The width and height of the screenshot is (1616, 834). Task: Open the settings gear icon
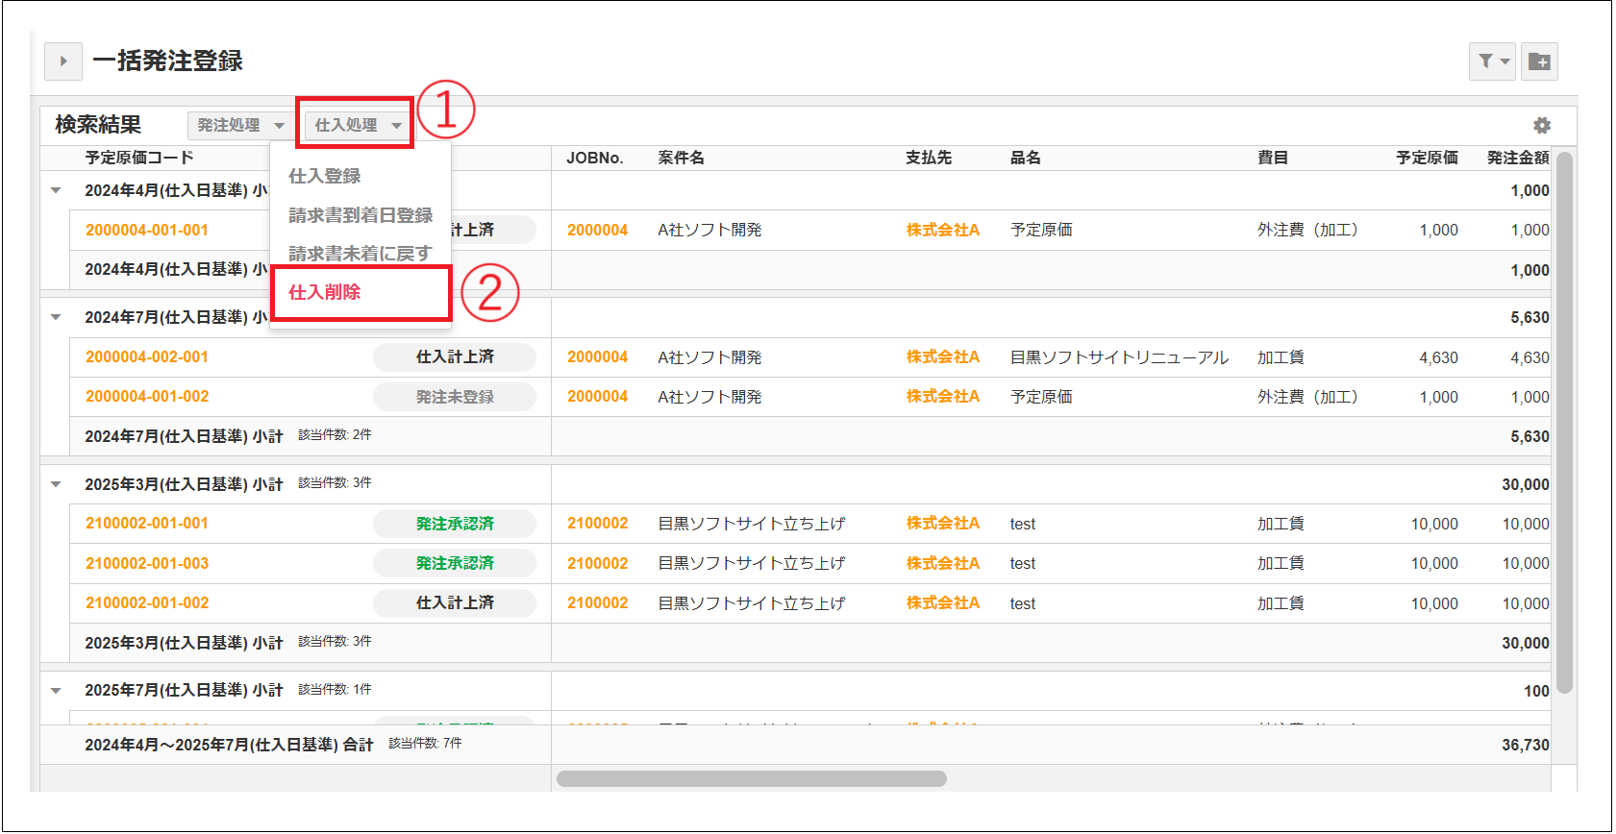(1542, 126)
